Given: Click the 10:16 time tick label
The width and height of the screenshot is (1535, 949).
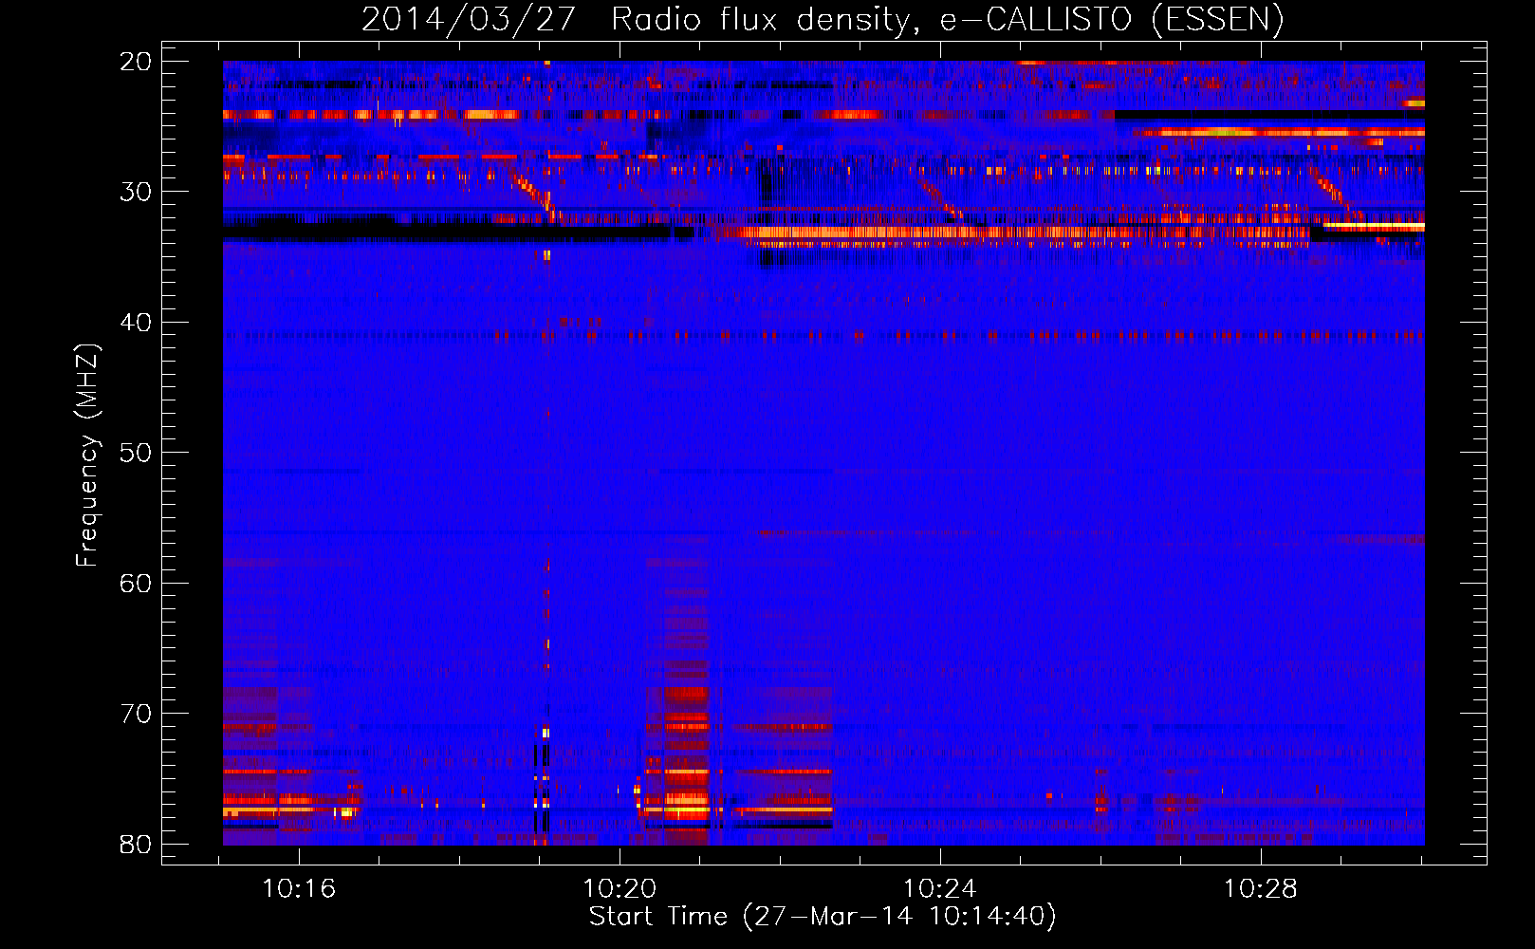Looking at the screenshot, I should [300, 889].
